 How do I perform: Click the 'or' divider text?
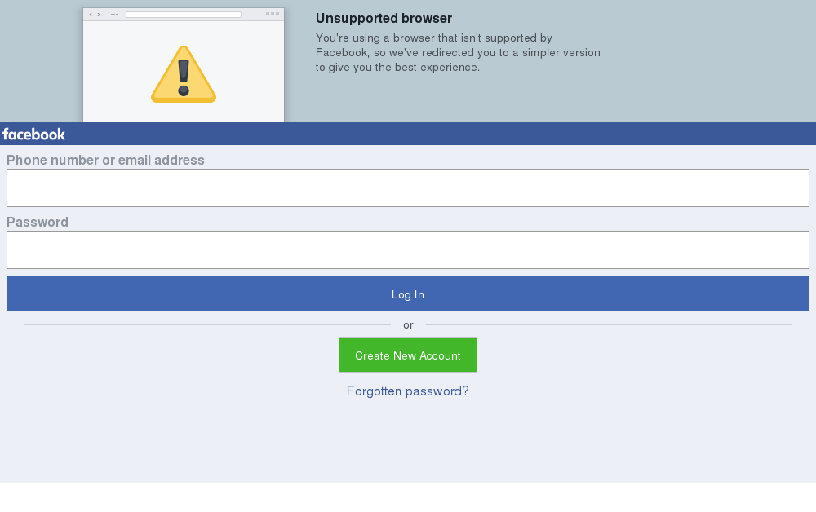click(408, 324)
